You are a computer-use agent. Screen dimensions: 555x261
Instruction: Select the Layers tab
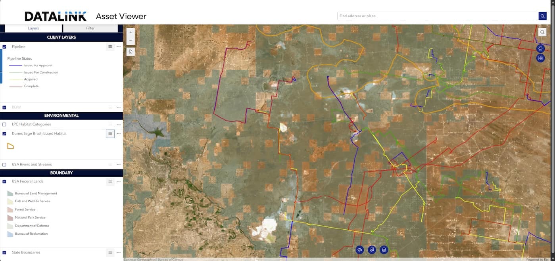pyautogui.click(x=33, y=28)
